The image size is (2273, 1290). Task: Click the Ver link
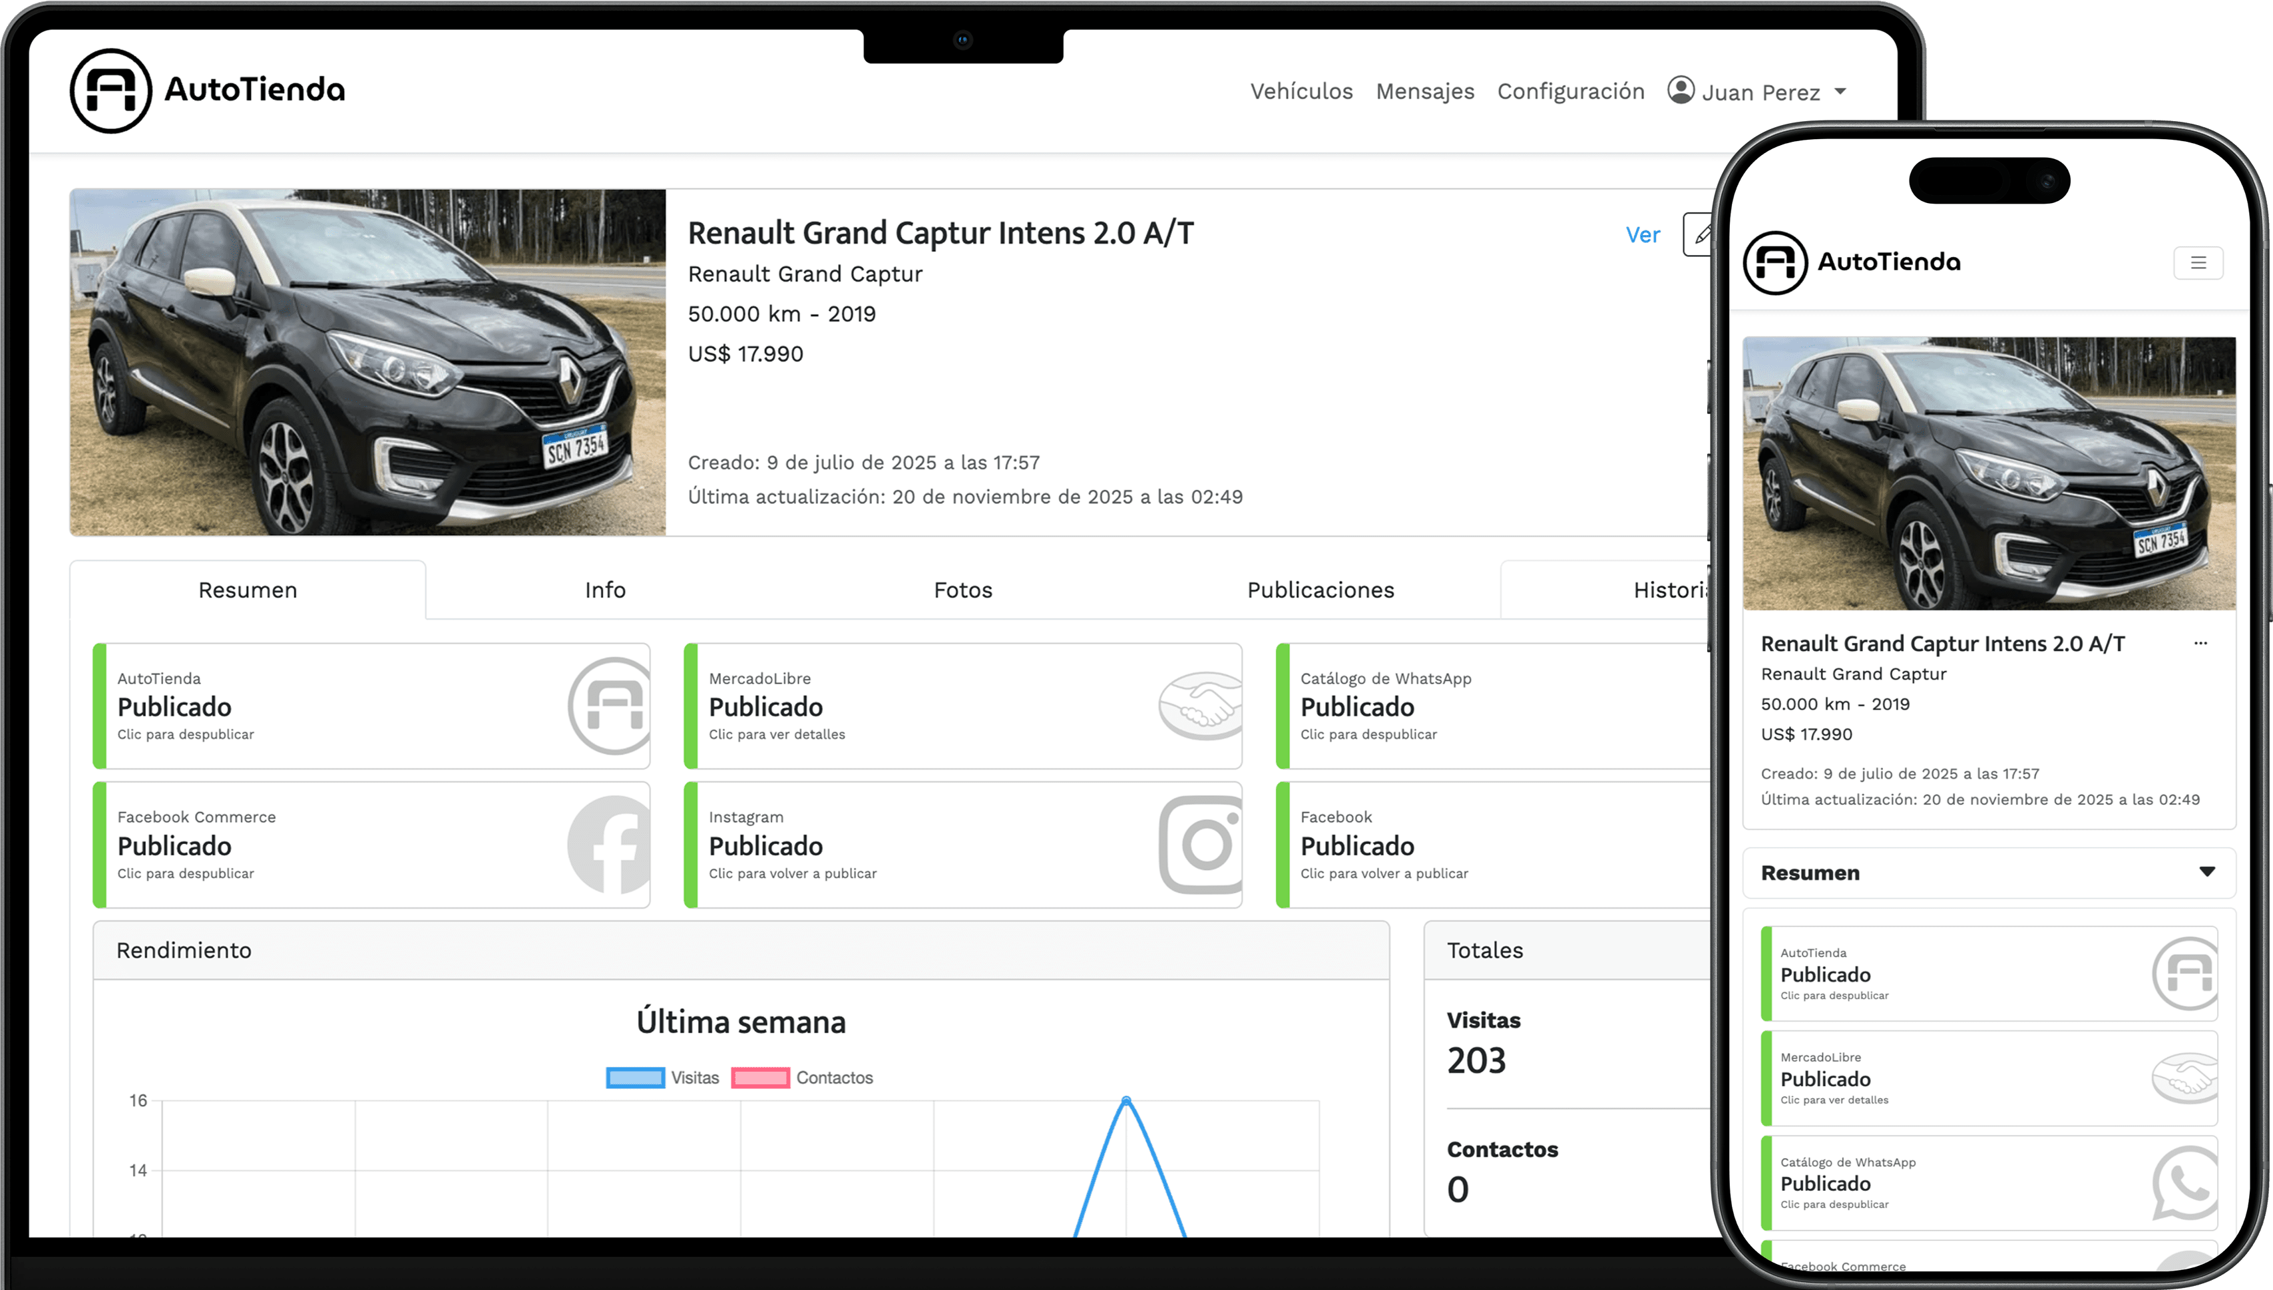pos(1642,235)
